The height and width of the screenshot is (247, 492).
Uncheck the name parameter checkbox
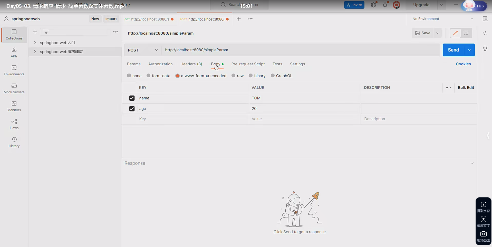pos(132,98)
